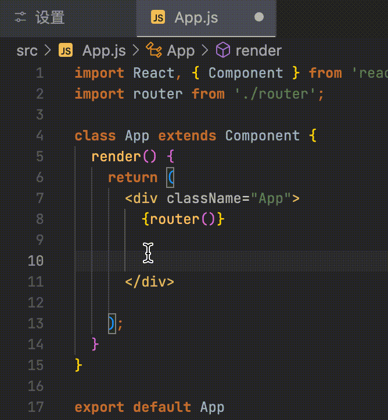Screen dimensions: 388x420
Task: Expand chevron after src in breadcrumb
Action: coord(48,50)
